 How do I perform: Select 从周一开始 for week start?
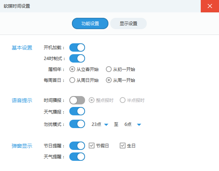tap(108, 80)
